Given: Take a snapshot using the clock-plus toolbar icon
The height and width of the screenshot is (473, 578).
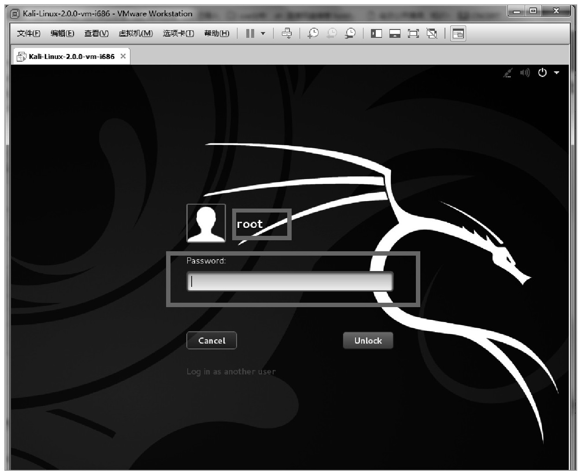Looking at the screenshot, I should tap(313, 33).
